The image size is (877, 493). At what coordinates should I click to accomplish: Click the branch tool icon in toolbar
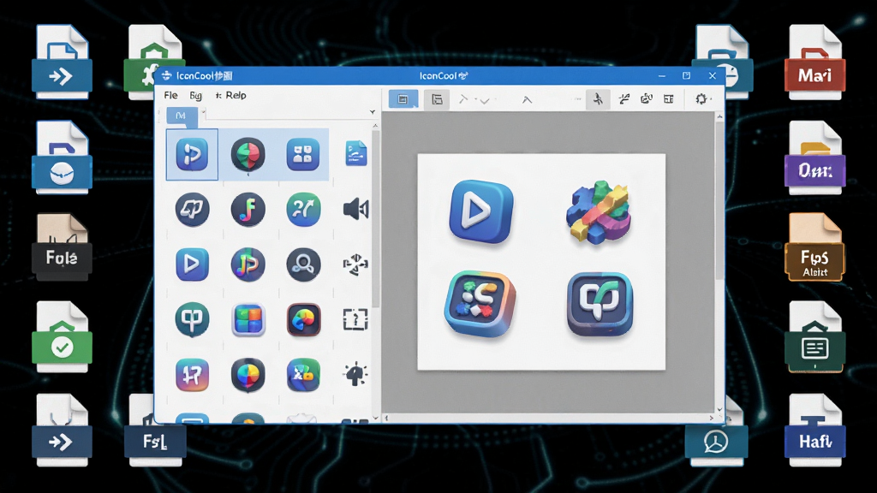pyautogui.click(x=624, y=99)
